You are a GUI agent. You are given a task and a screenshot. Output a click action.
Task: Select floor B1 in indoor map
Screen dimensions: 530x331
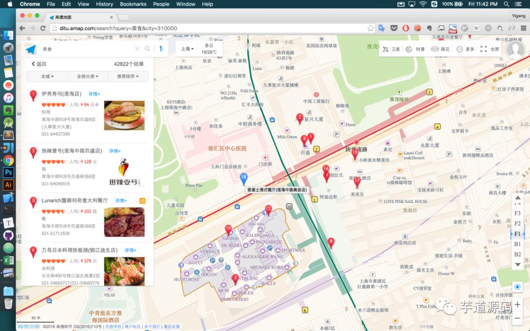[518, 244]
